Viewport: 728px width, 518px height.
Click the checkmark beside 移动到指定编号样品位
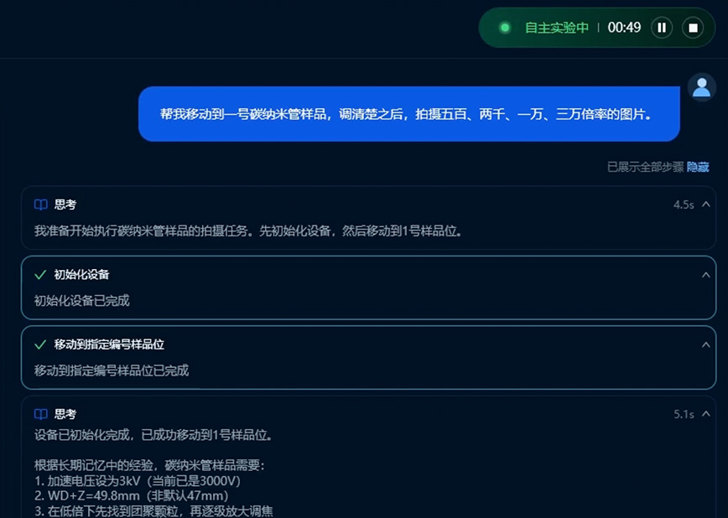pyautogui.click(x=40, y=344)
